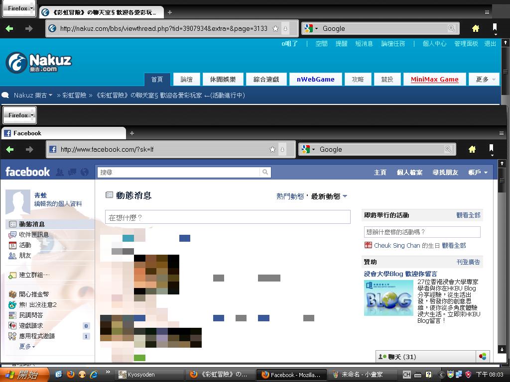The width and height of the screenshot is (510, 382).
Task: Click Facebook profile picture thumbnail
Action: pos(18,202)
